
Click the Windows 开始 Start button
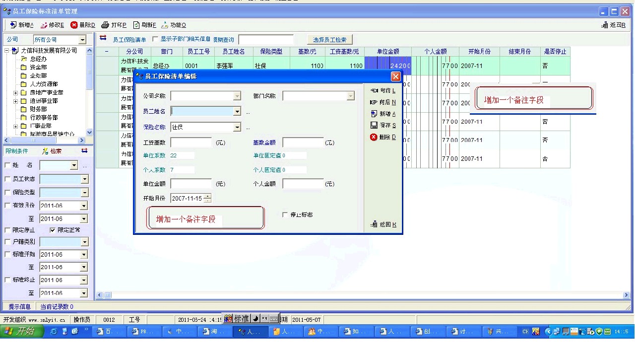click(x=20, y=331)
